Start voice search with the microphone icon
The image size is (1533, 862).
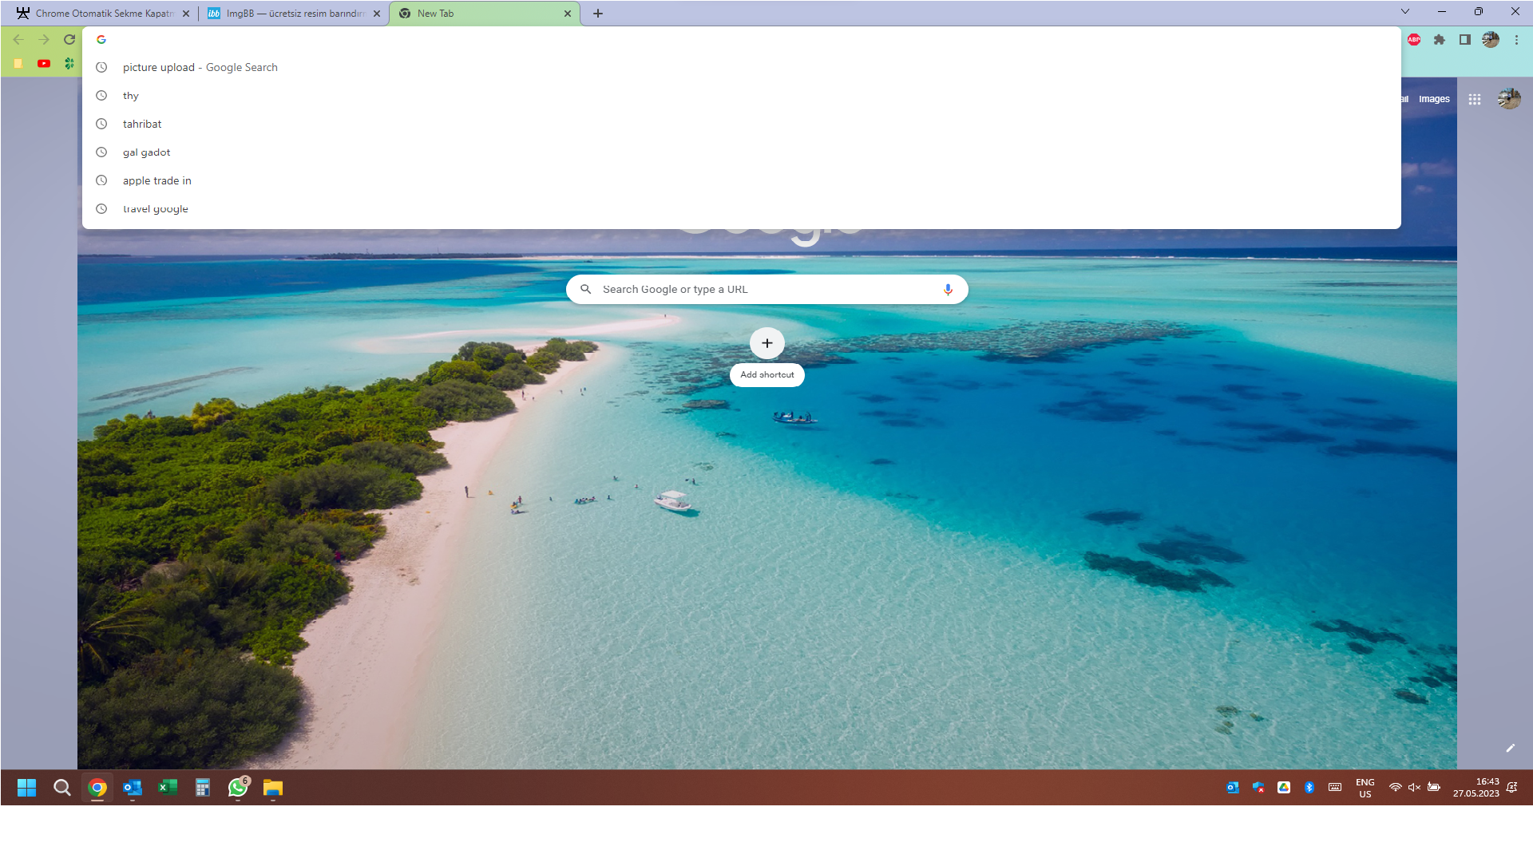[x=948, y=290]
